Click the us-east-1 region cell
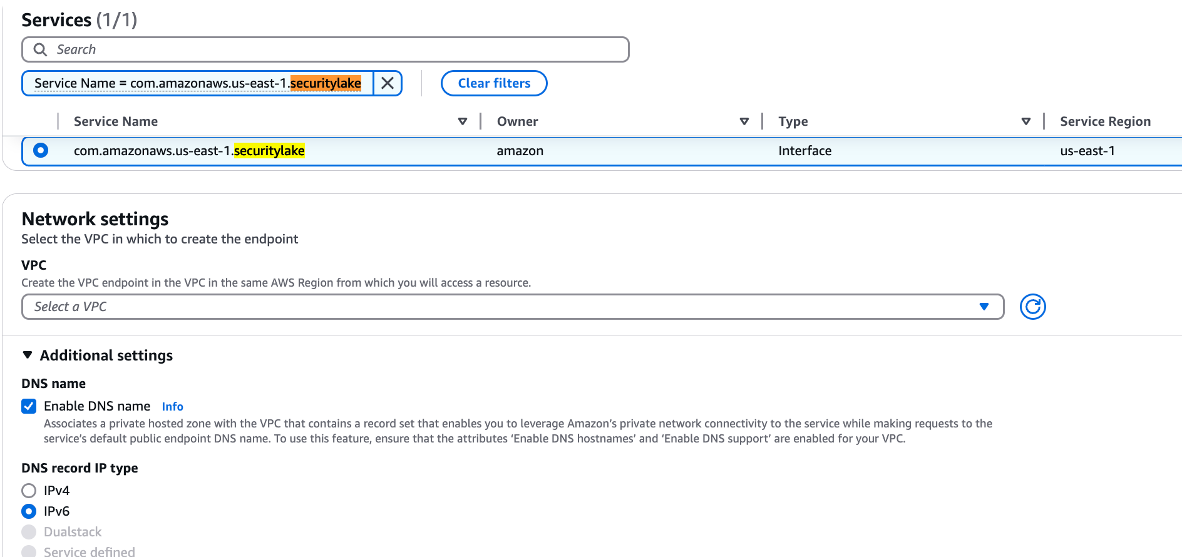This screenshot has width=1182, height=557. click(1087, 151)
